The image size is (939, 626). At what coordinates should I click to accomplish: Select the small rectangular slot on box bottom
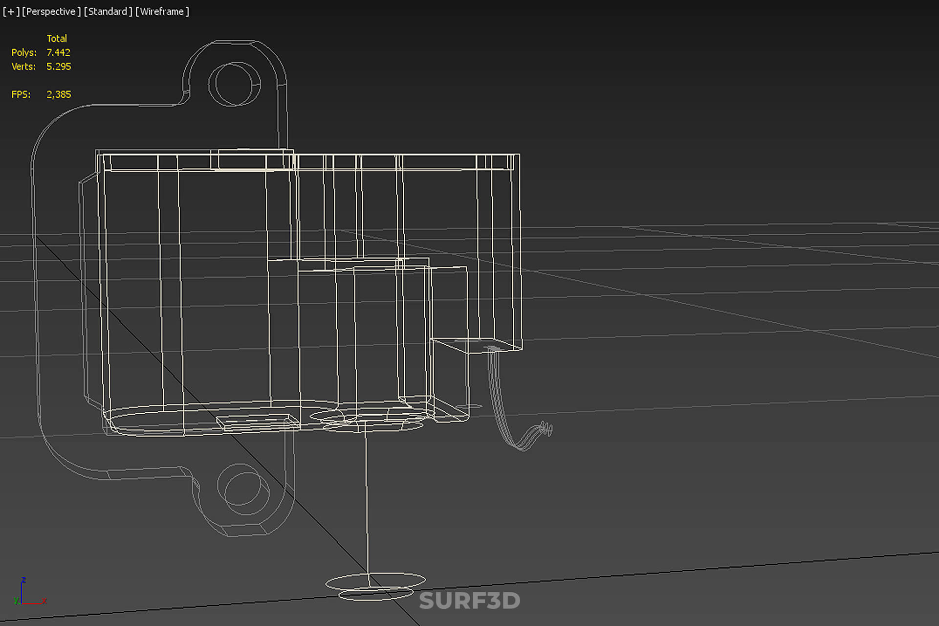coord(258,423)
